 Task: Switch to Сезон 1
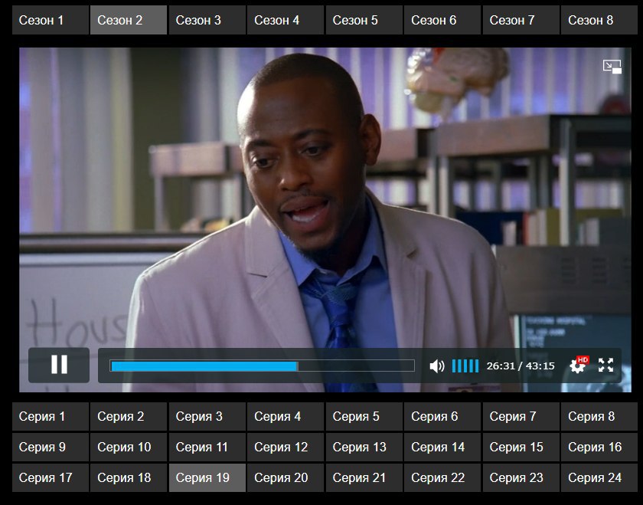click(x=51, y=20)
